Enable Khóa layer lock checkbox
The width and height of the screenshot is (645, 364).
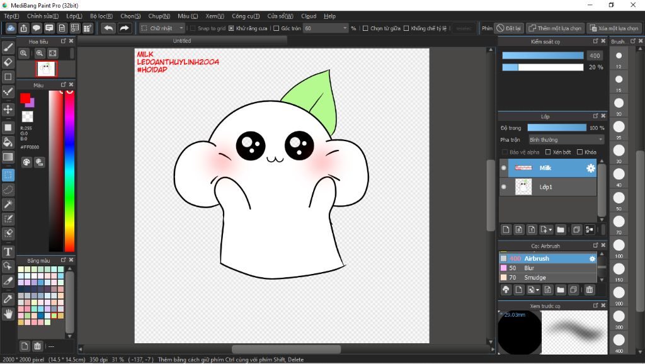tap(579, 152)
